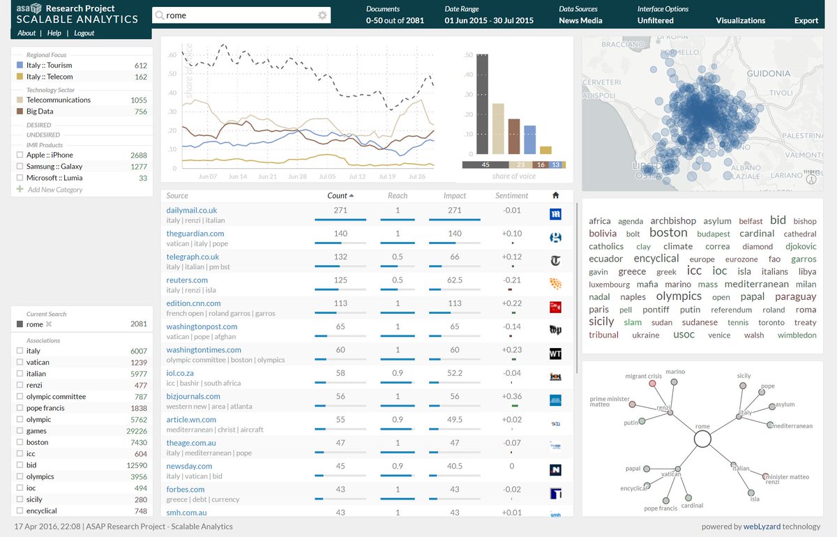The height and width of the screenshot is (537, 837).
Task: Click olympics in the tag cloud
Action: point(679,296)
